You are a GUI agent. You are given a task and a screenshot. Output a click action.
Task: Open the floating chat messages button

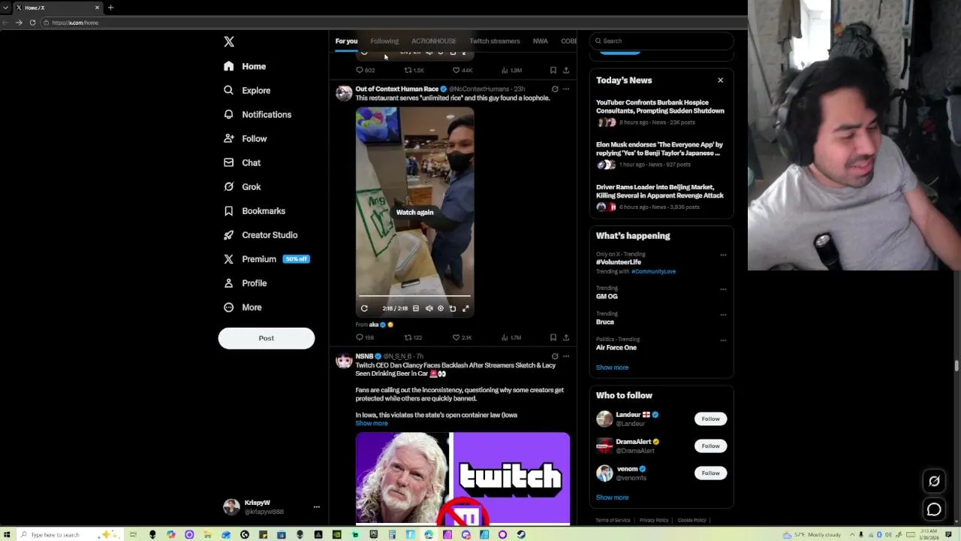[934, 509]
